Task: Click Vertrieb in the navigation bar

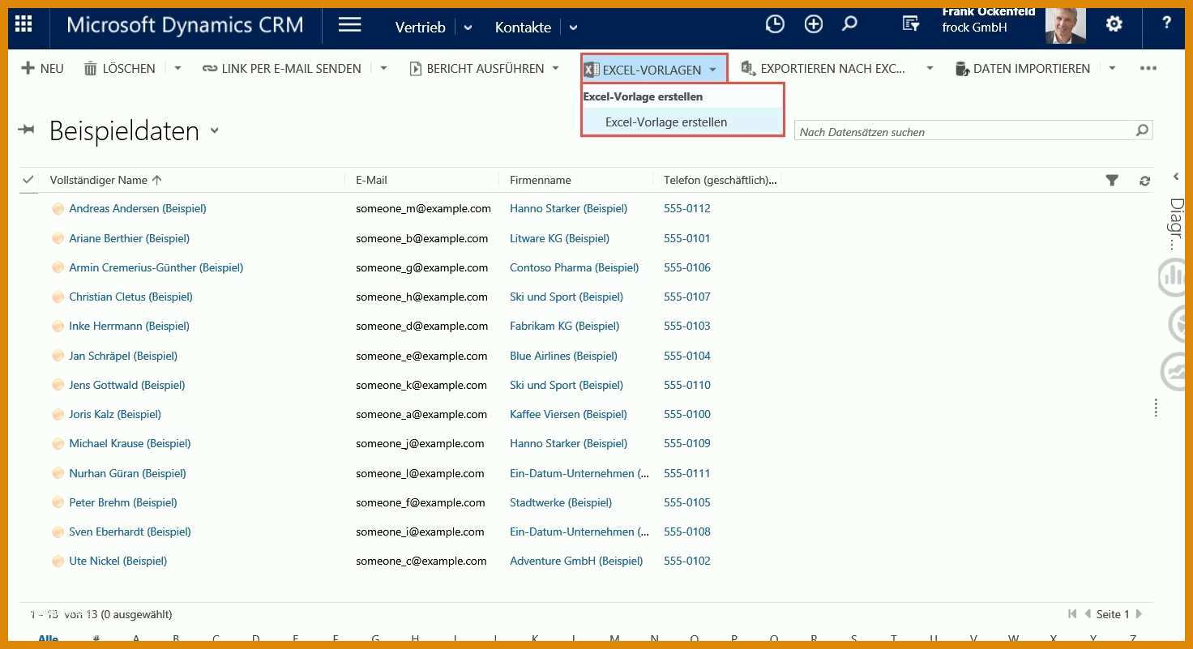Action: point(420,28)
